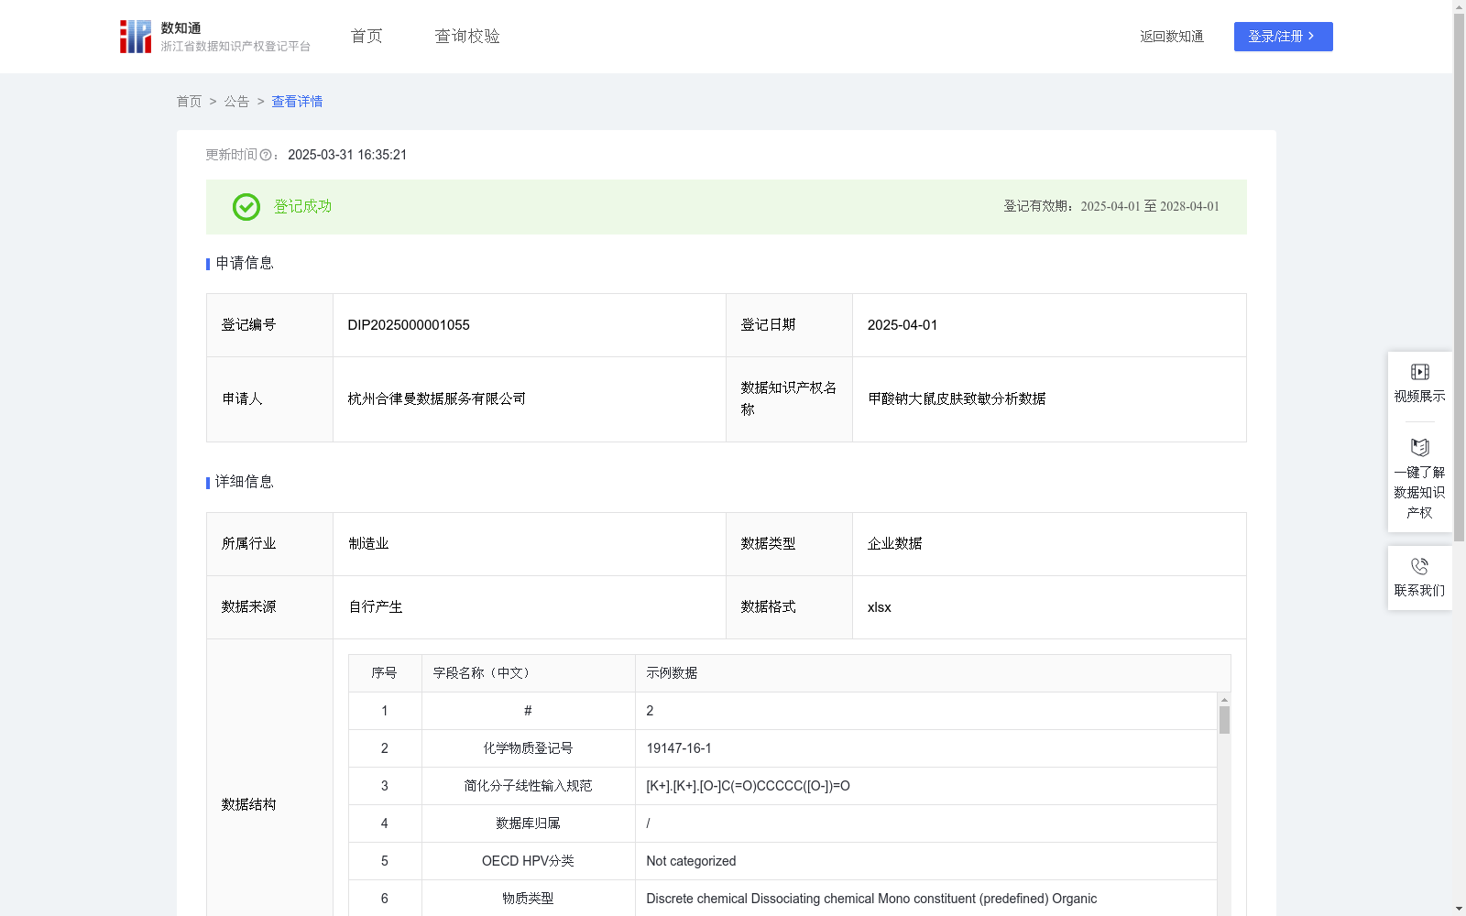Click the xlsx data format value
This screenshot has height=916, width=1466.
click(x=879, y=607)
